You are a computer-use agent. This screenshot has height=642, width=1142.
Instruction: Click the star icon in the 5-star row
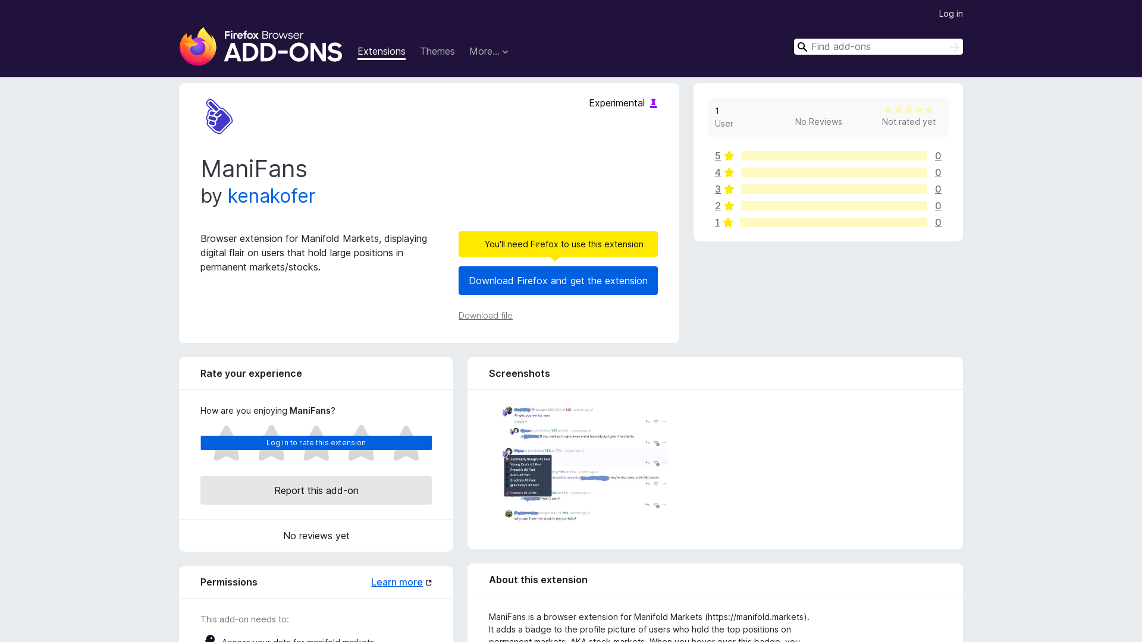point(729,156)
